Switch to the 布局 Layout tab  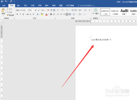[x=33, y=5]
